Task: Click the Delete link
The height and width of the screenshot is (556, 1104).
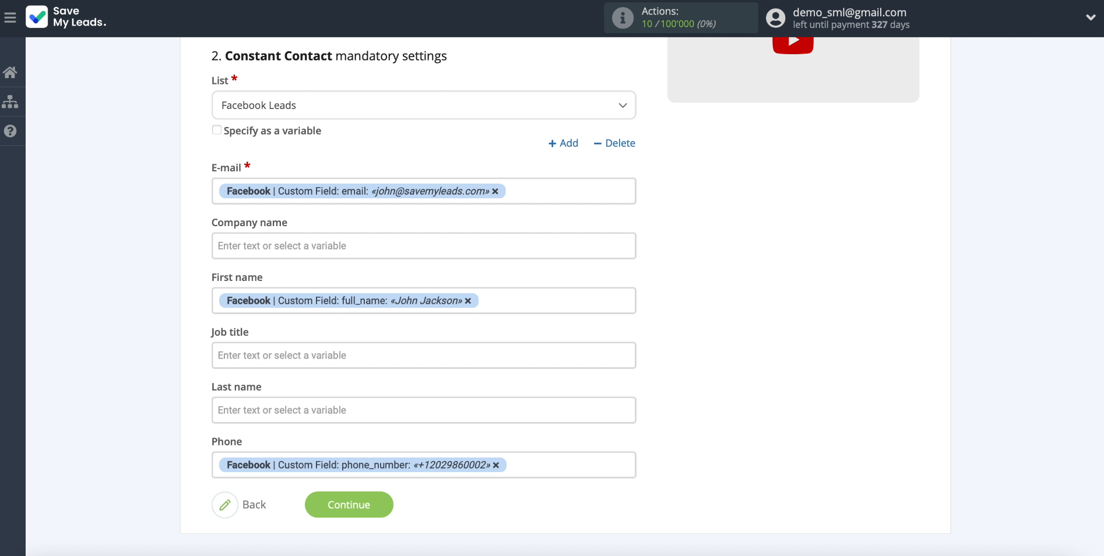Action: tap(614, 143)
